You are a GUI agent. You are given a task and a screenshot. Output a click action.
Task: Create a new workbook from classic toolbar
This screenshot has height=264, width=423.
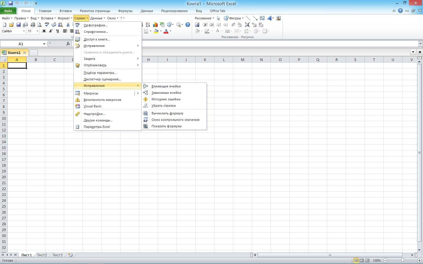coord(4,25)
